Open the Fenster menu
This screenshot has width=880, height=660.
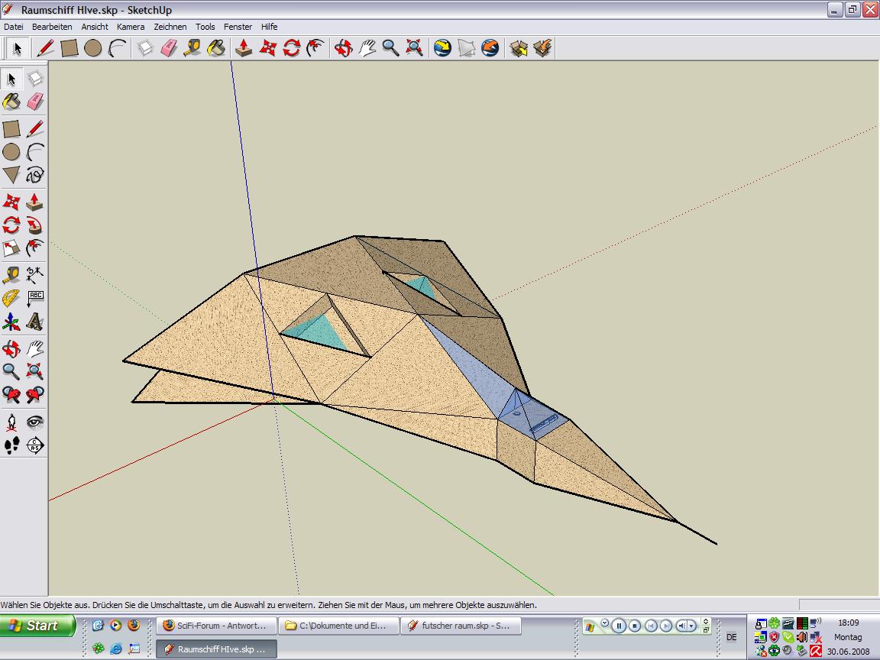pyautogui.click(x=238, y=27)
